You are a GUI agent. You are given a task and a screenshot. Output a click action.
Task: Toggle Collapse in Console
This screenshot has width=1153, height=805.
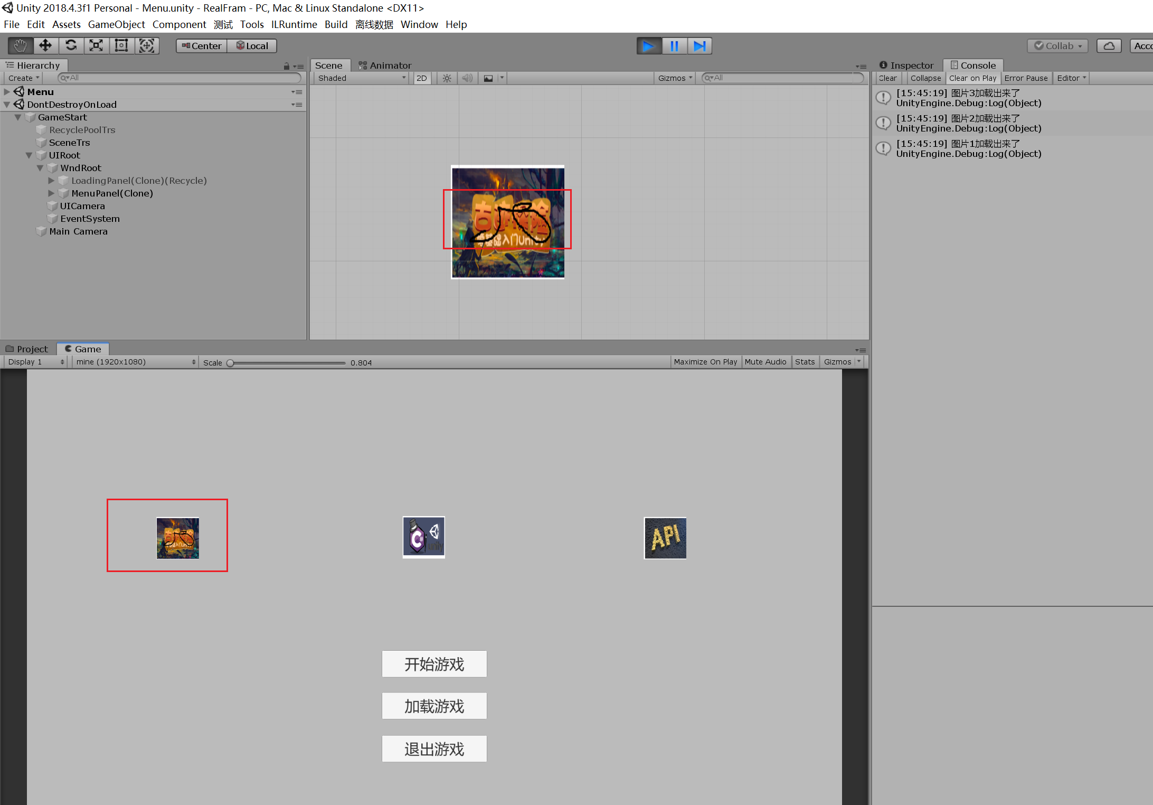925,78
